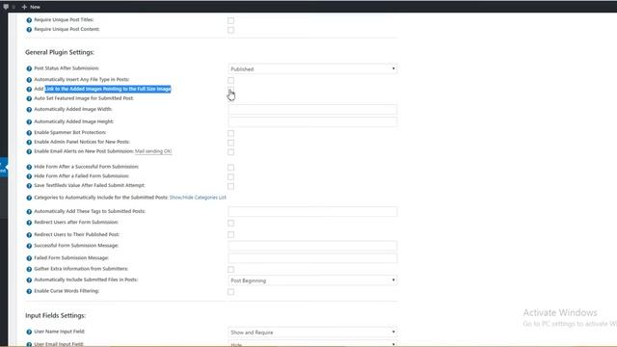Show help for Automatically Add These Tags
This screenshot has height=347, width=617.
pyautogui.click(x=29, y=212)
